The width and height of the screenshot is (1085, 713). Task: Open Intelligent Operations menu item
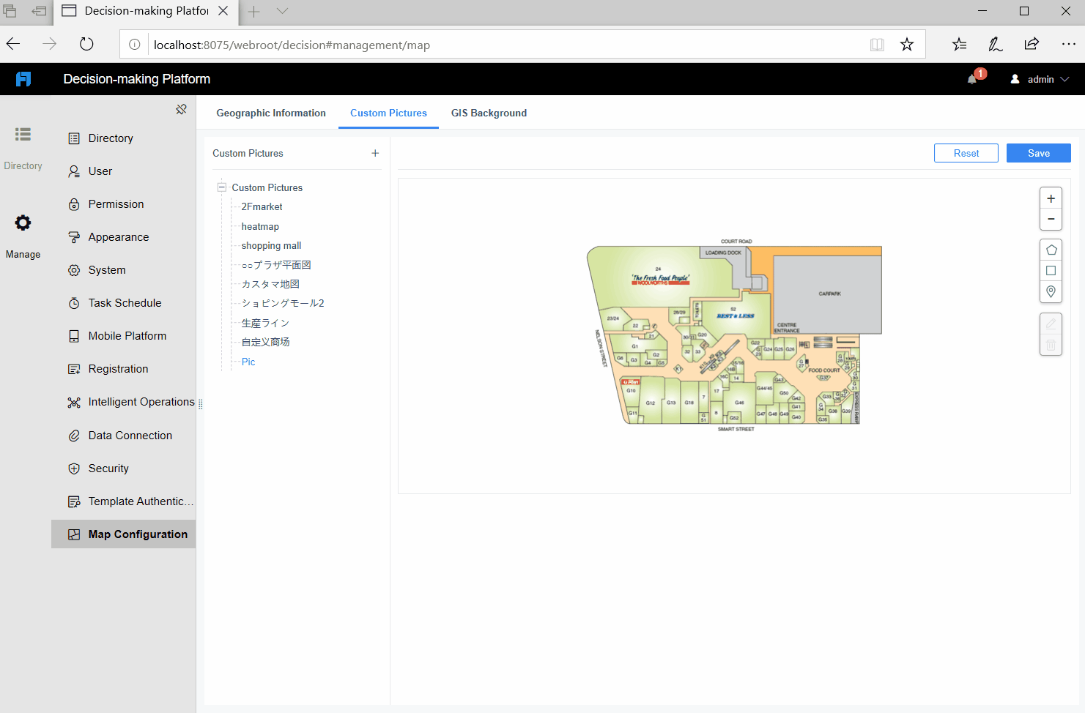click(124, 402)
